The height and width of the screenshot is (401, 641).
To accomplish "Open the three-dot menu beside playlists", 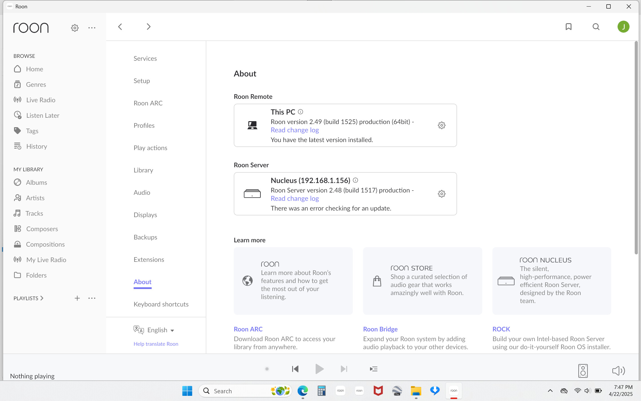I will pos(92,298).
